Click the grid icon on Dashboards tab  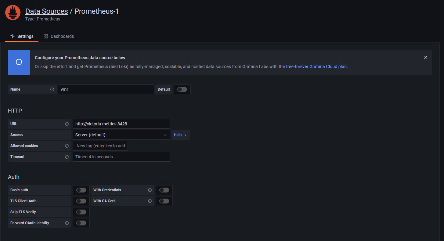[x=46, y=36]
